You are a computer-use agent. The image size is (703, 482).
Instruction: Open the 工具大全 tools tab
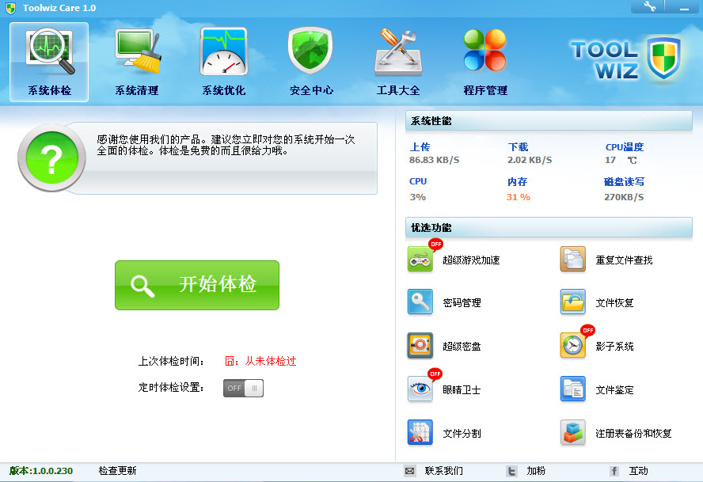pyautogui.click(x=398, y=62)
